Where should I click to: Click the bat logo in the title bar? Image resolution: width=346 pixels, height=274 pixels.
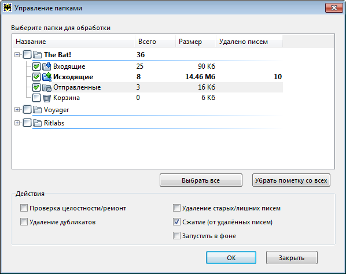coord(8,8)
